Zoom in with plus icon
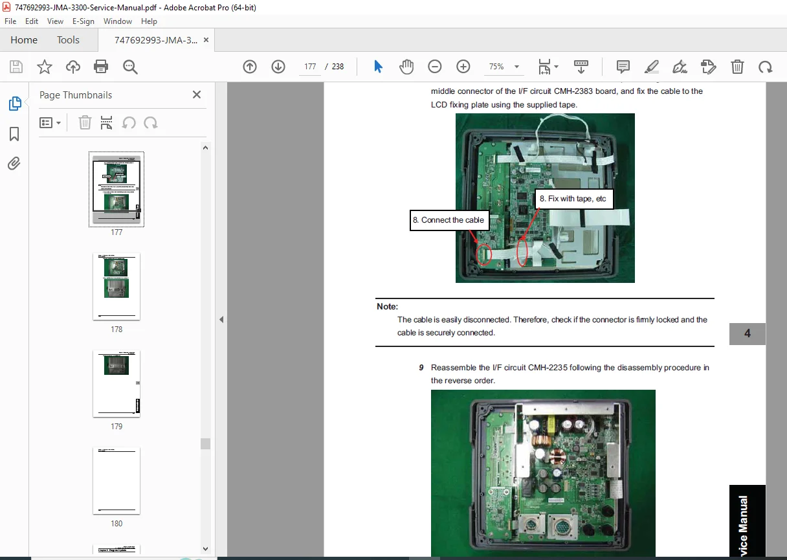 (x=463, y=67)
